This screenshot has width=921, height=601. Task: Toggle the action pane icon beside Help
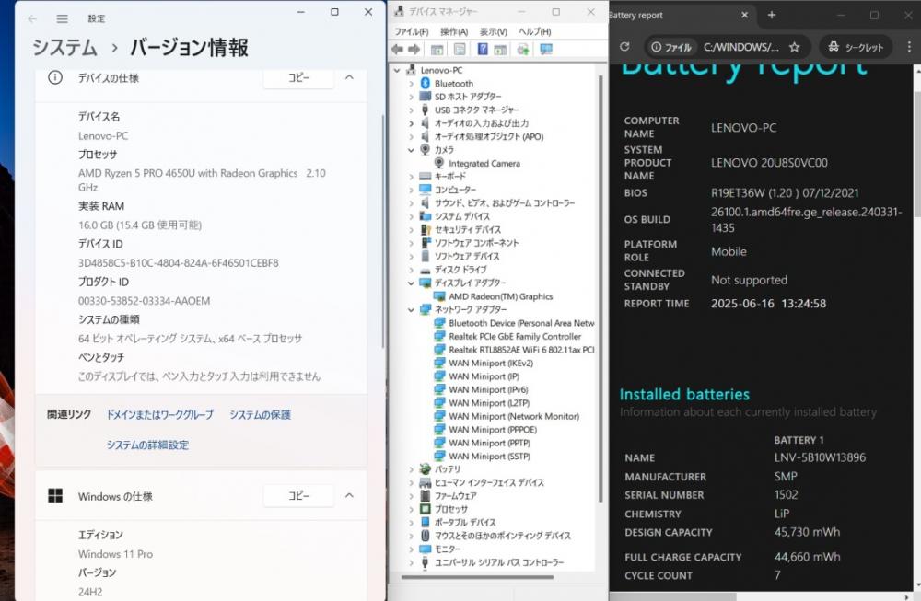tap(500, 50)
